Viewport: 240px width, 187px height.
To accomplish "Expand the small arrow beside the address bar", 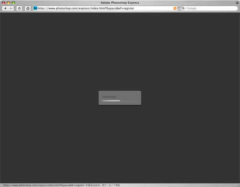I will click(179, 8).
